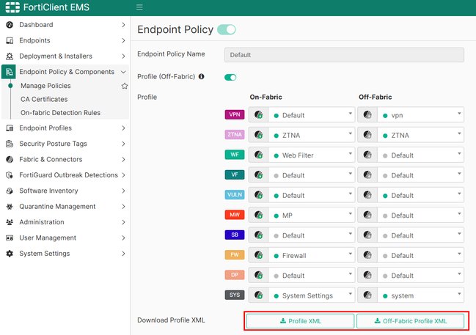
Task: Click the info icon next to Profile (Off-Fabric)
Action: point(202,76)
